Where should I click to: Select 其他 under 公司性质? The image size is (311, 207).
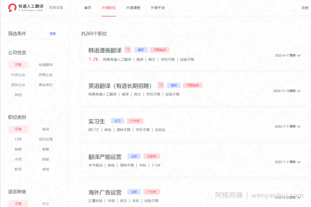[x=18, y=95]
